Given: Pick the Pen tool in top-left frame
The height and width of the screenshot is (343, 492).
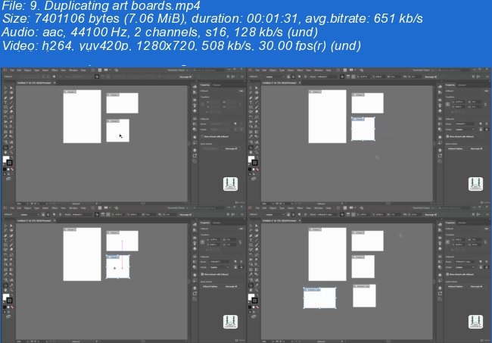Looking at the screenshot, I should pos(5,98).
